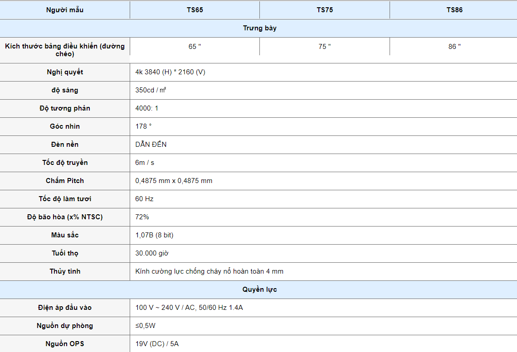Click the 65 " size cell
517x352 pixels.
point(195,46)
